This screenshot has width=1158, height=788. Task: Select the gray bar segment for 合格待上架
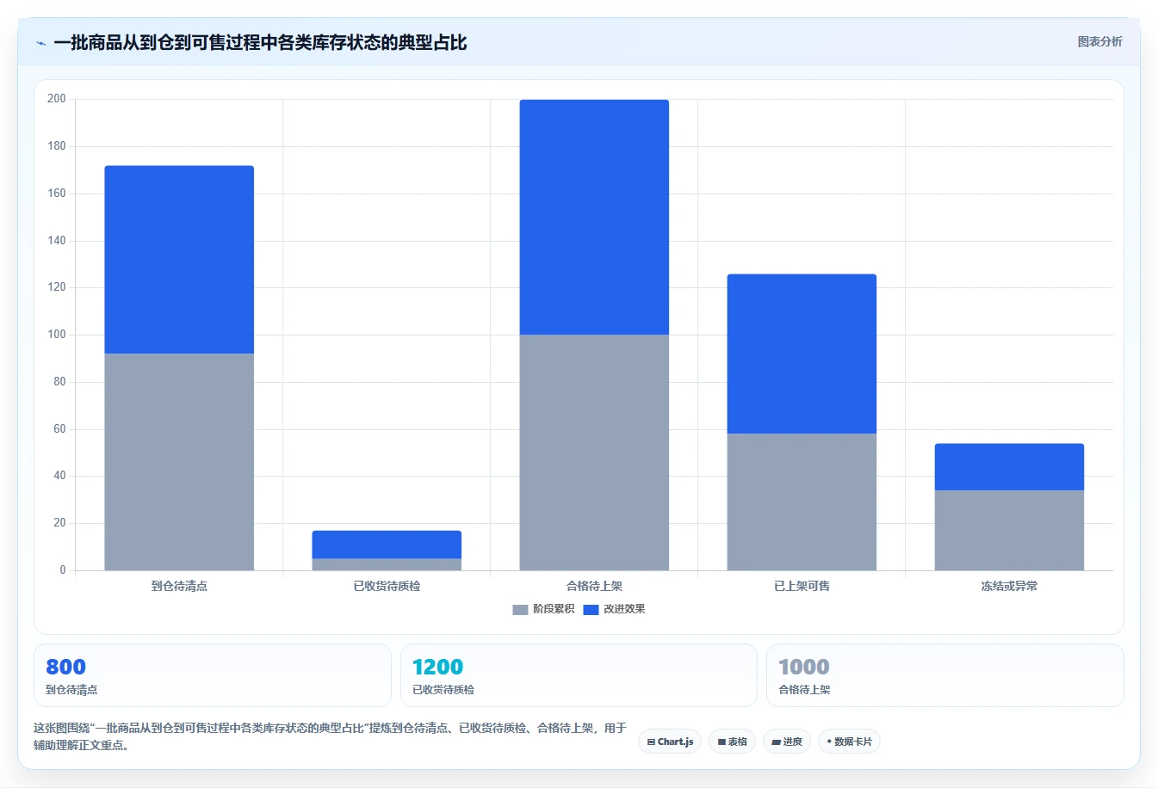(x=594, y=452)
